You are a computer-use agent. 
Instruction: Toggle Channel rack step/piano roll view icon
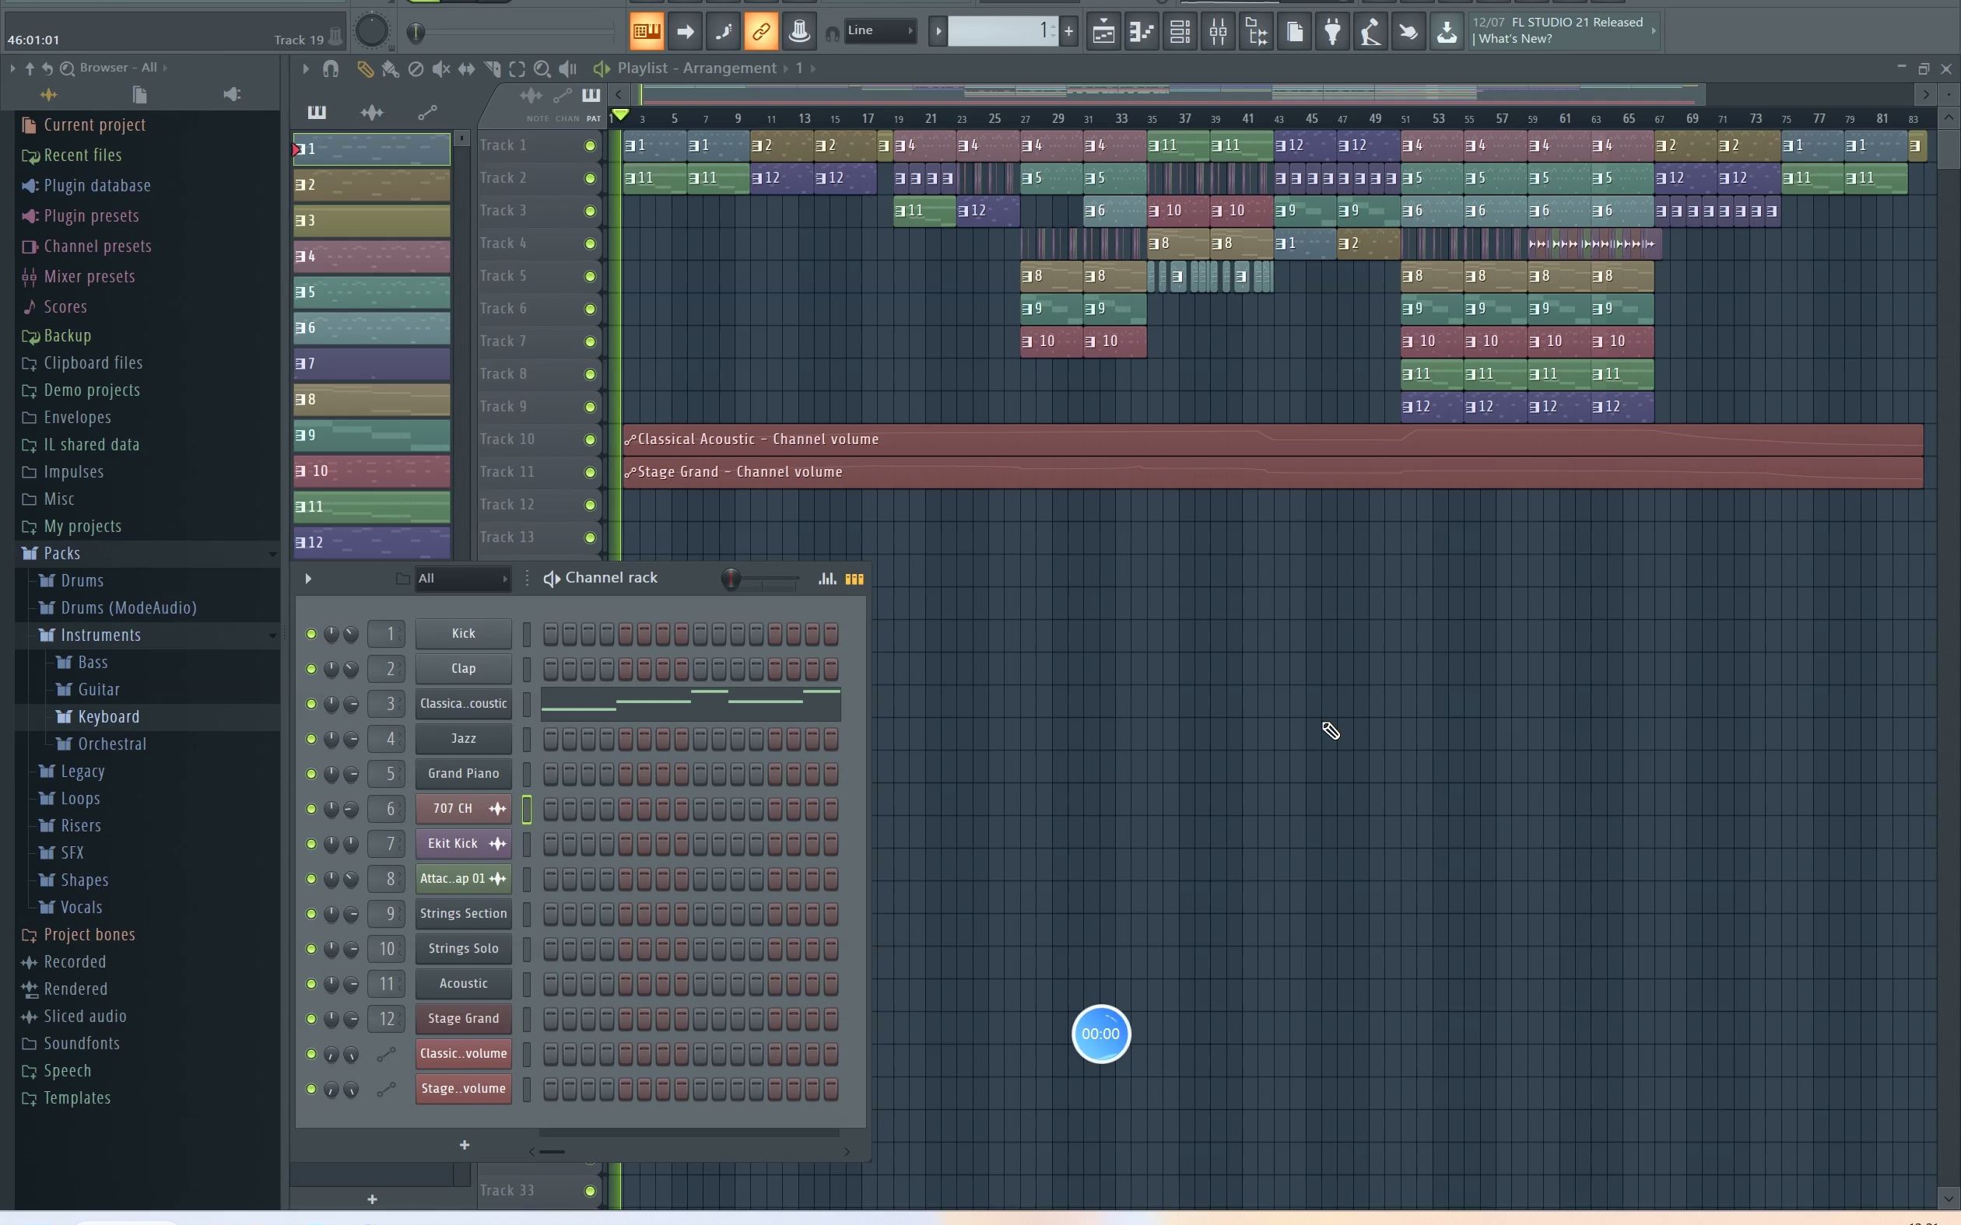click(x=854, y=579)
